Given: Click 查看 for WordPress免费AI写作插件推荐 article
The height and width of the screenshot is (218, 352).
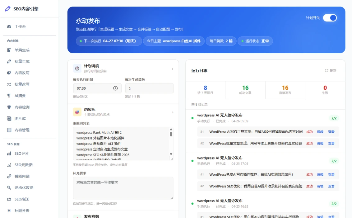Looking at the screenshot, I should point(331,175).
